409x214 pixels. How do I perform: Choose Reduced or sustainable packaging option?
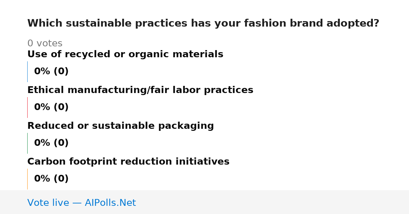click(120, 126)
